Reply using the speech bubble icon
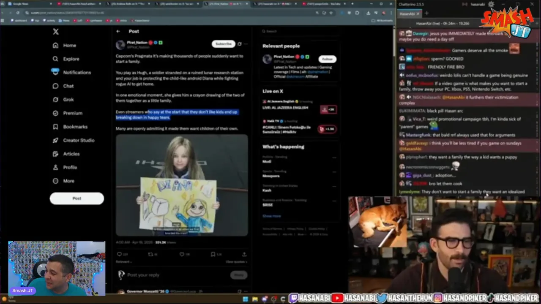 [119, 254]
